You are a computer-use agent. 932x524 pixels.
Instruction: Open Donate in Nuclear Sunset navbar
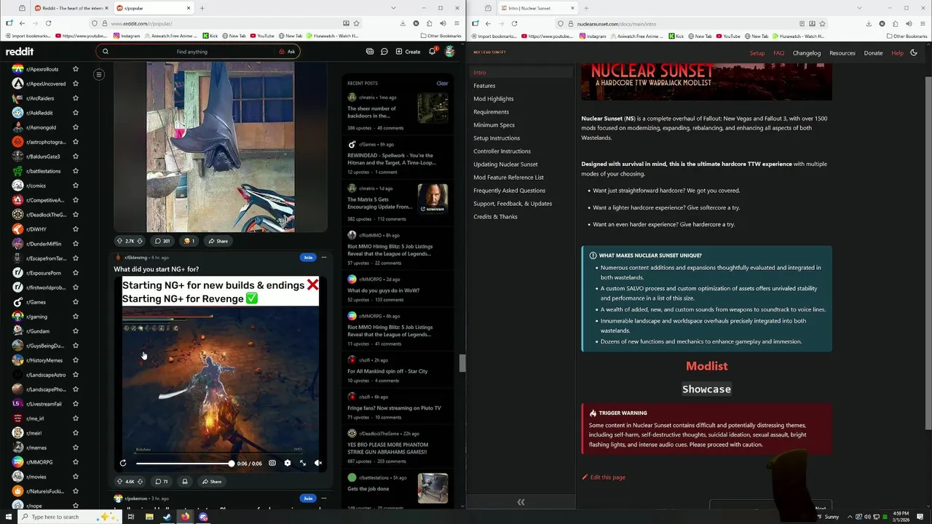[873, 53]
